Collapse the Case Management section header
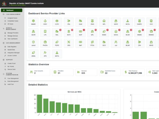This screenshot has width=159, height=119. (x=12, y=14)
